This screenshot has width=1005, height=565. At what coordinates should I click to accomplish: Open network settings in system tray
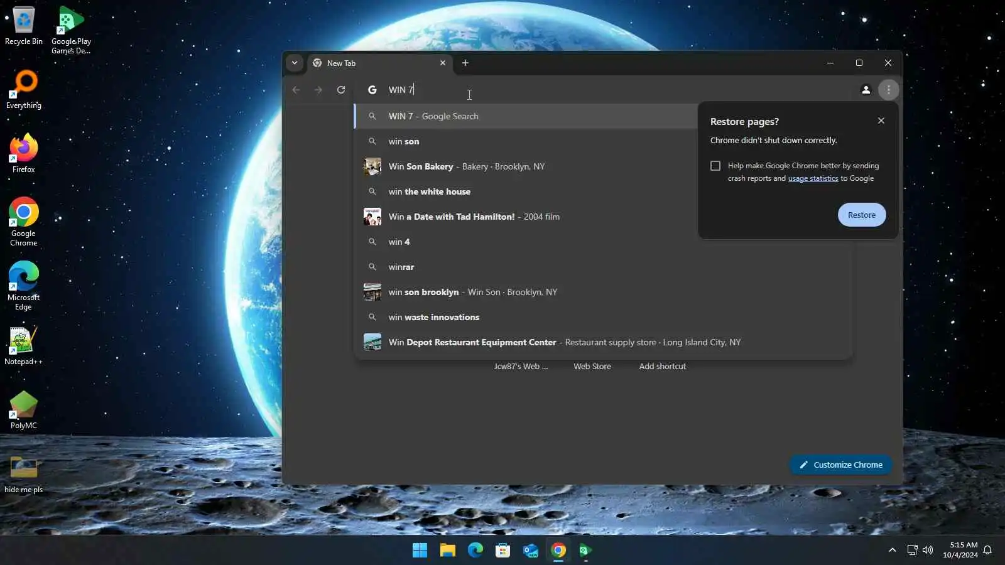[912, 551]
